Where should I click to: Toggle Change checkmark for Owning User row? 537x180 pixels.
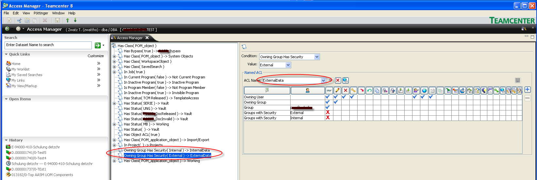(x=352, y=97)
